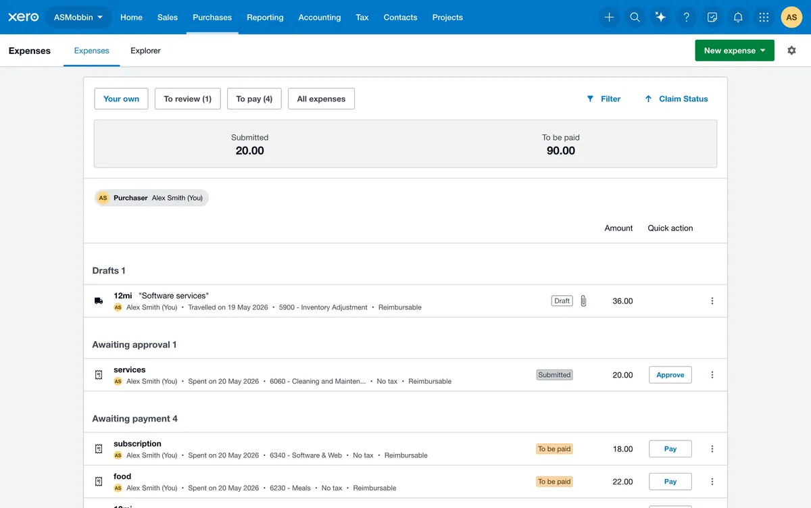Click the Awaiting payment 4 heading
Viewport: 811px width, 508px height.
click(x=135, y=419)
